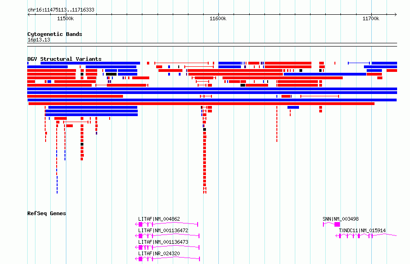Click the 11600k scale label
This screenshot has width=410, height=264.
[218, 18]
